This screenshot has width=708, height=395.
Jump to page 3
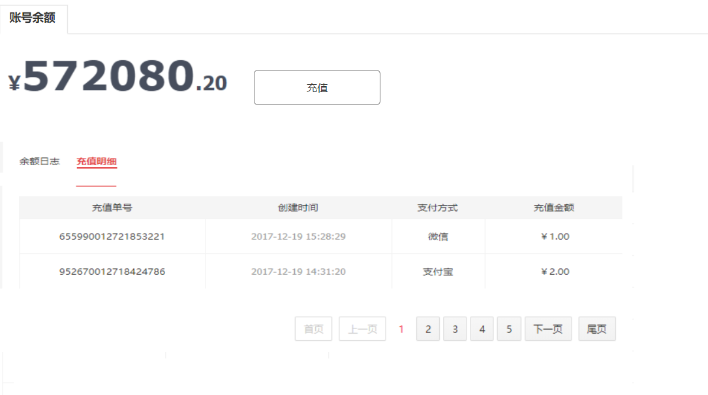point(455,328)
